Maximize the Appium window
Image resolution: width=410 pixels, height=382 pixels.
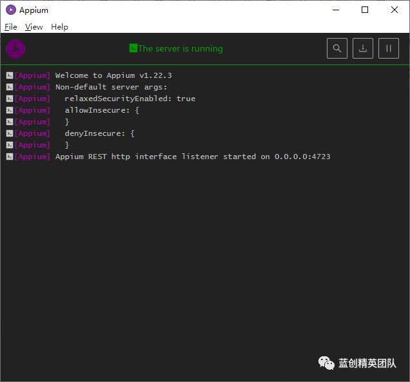tap(365, 10)
